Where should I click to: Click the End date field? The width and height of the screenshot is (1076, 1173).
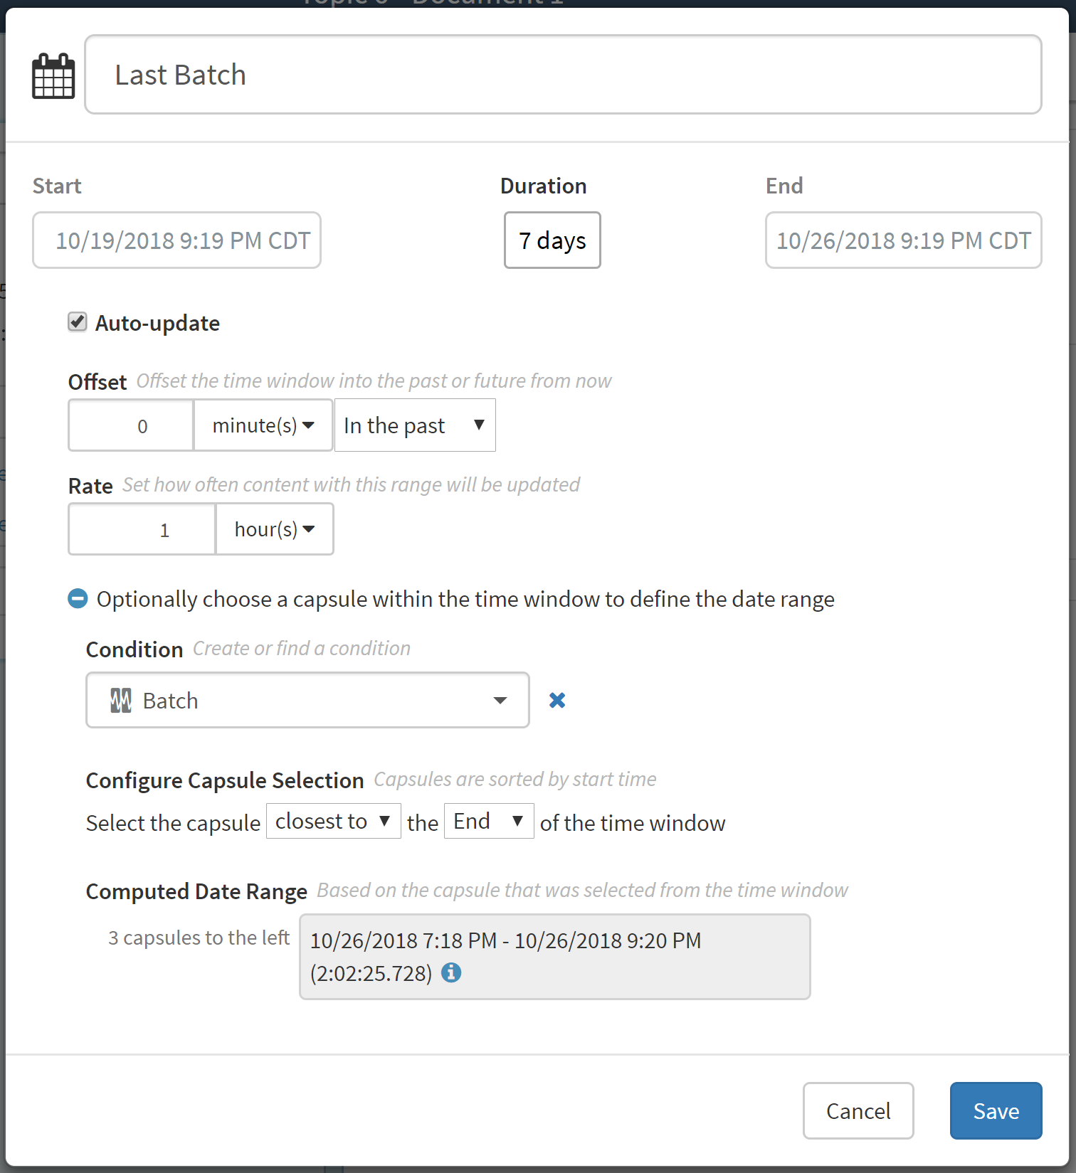tap(902, 240)
